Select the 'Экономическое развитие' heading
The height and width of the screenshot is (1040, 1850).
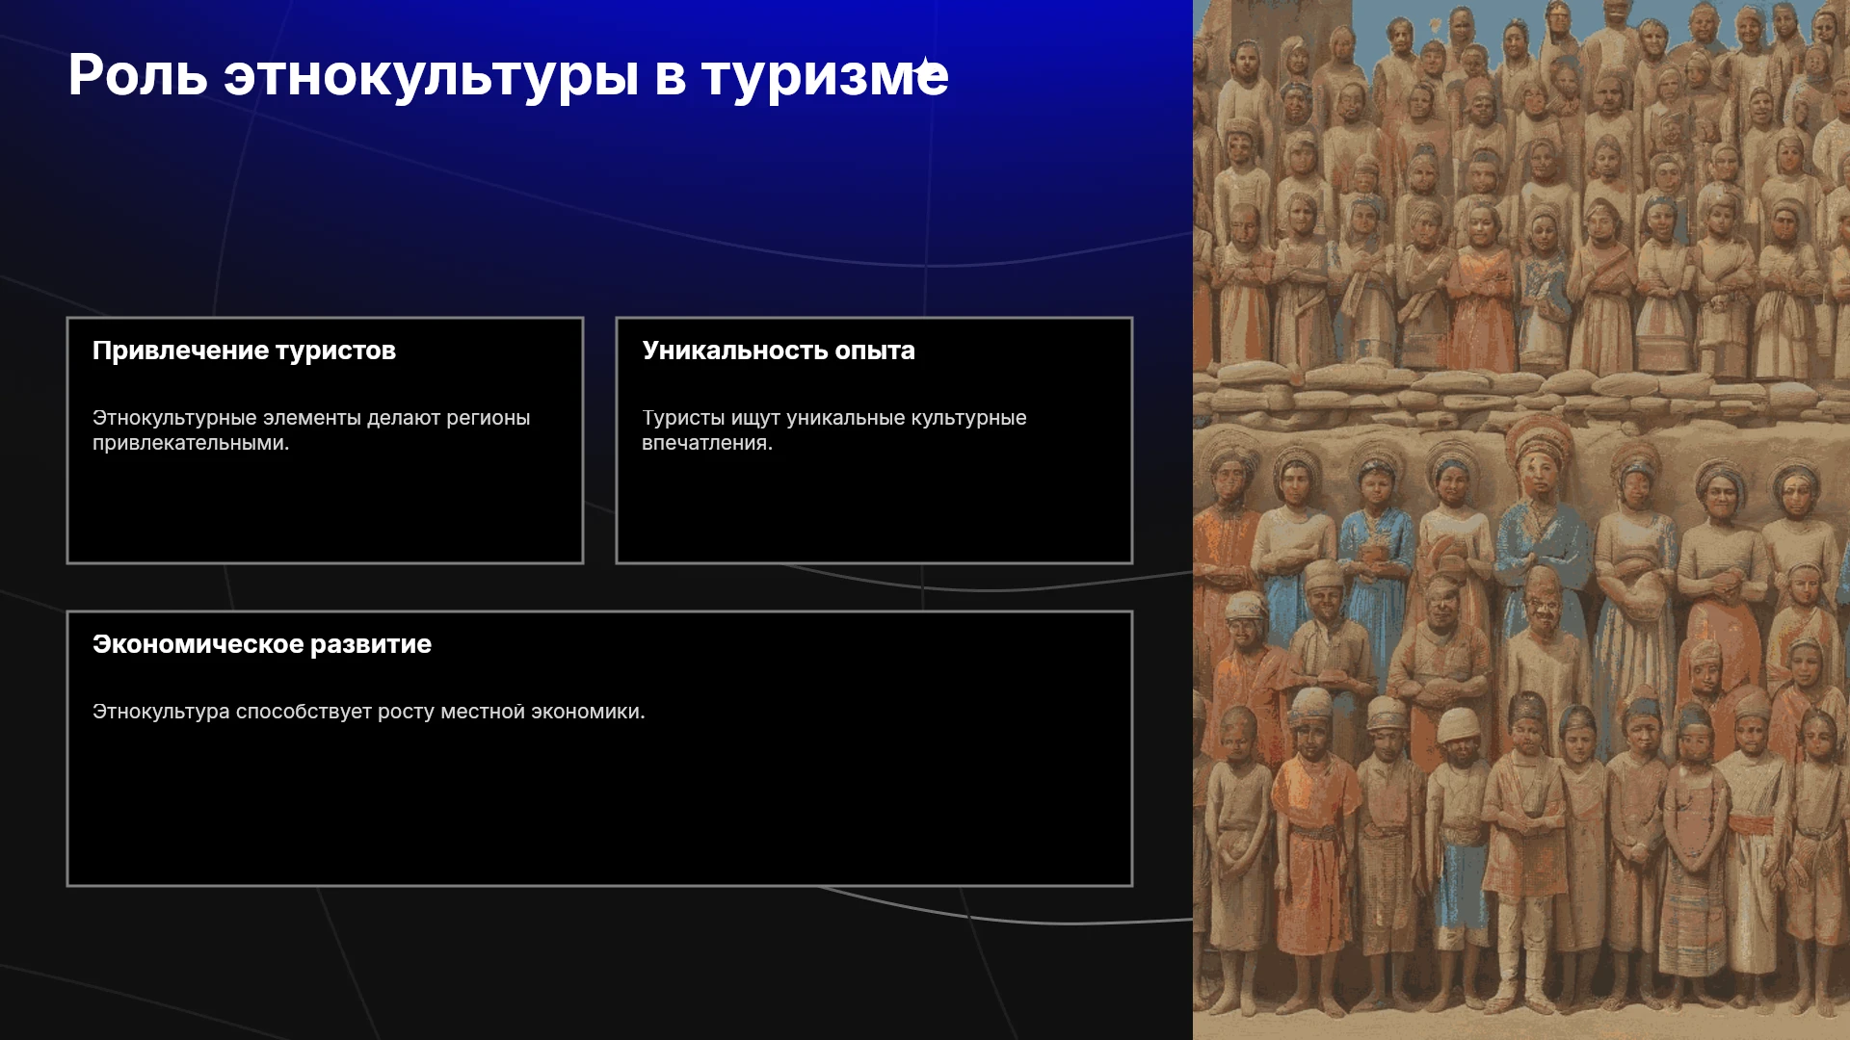tap(262, 644)
